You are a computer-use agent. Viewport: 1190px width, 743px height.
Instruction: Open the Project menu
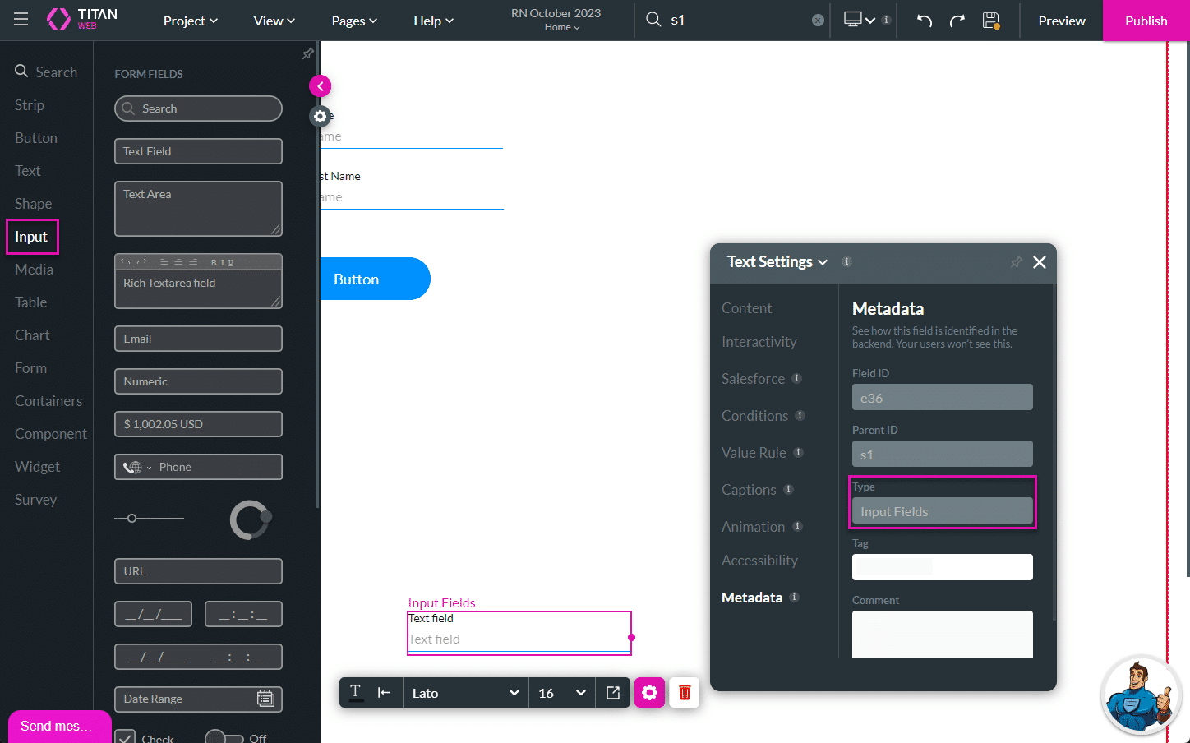click(x=191, y=21)
